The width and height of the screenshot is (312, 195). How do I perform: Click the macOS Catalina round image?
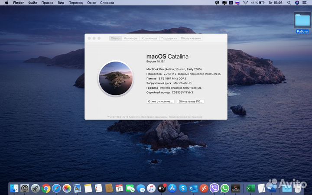[116, 78]
